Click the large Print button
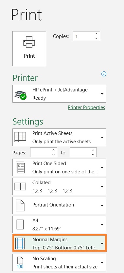The width and height of the screenshot is (124, 273). (29, 49)
